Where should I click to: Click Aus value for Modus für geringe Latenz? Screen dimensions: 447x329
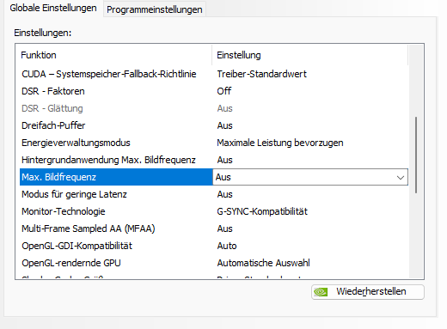coord(224,194)
